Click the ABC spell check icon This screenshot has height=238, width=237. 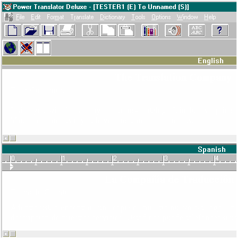197,30
